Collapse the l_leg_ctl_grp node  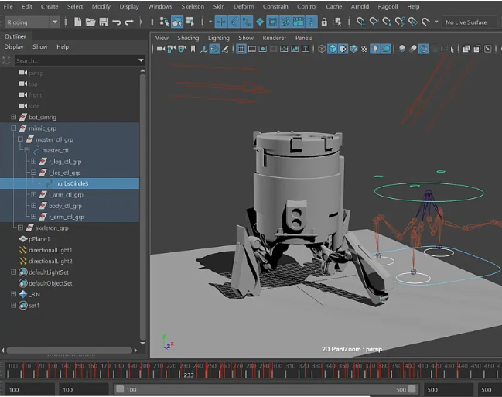click(32, 173)
